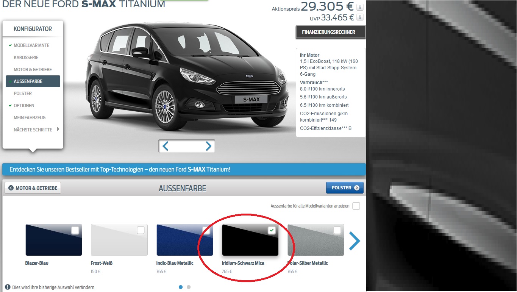Click '5.6 l/100 km außerorts' text

(323, 97)
